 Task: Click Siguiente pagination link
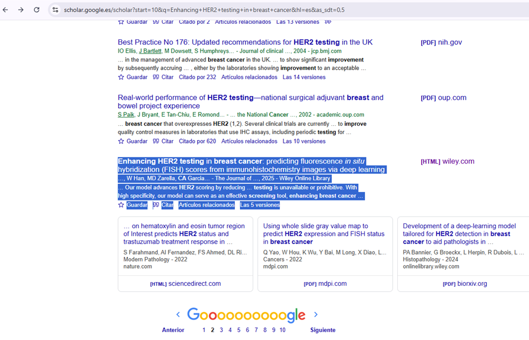(323, 330)
